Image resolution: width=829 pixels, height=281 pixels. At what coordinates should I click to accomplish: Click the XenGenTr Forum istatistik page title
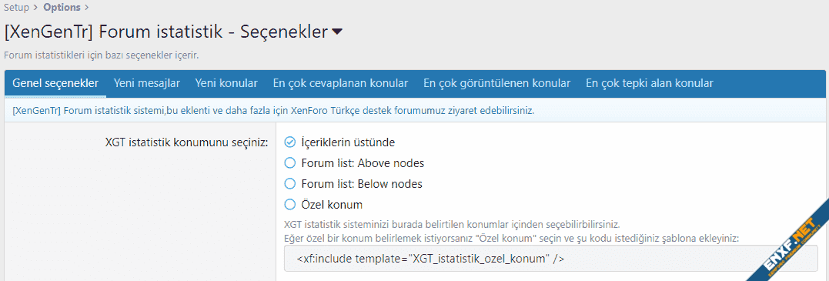[166, 32]
